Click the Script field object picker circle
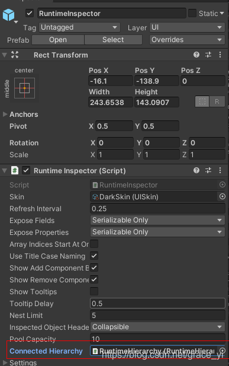The image size is (229, 366). [x=222, y=185]
